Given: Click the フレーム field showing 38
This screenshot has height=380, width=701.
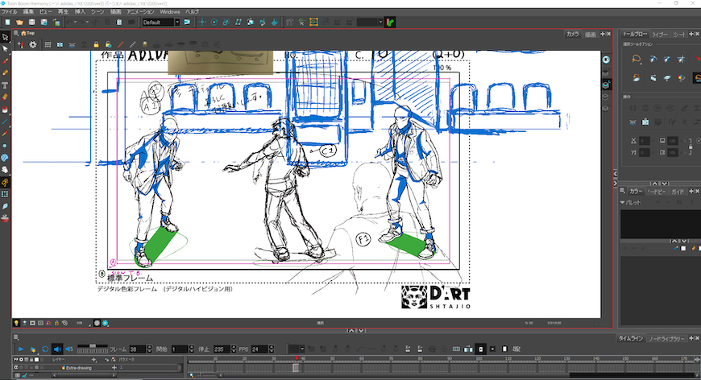Looking at the screenshot, I should [138, 349].
